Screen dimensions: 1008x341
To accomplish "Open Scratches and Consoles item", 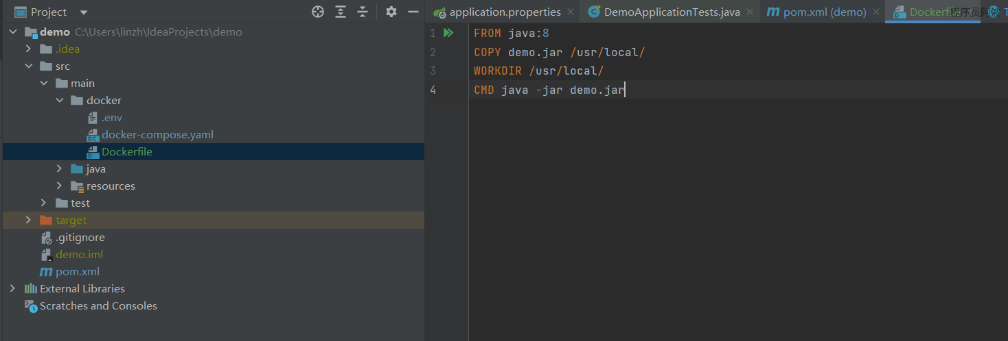I will [x=98, y=306].
